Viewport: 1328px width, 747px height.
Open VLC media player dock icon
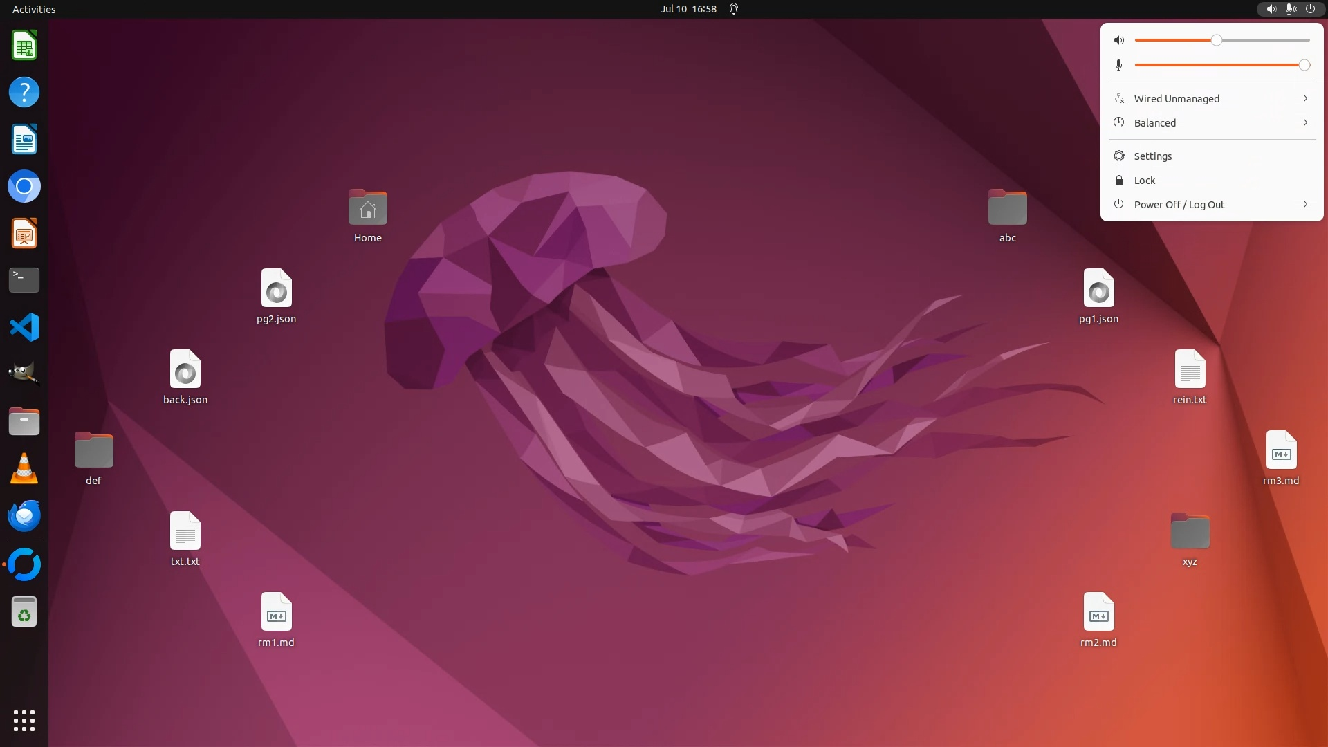24,468
